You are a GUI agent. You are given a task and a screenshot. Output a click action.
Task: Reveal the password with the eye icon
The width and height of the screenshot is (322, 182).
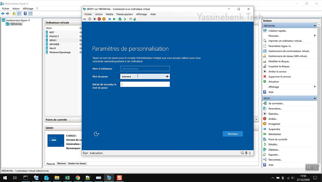(167, 77)
